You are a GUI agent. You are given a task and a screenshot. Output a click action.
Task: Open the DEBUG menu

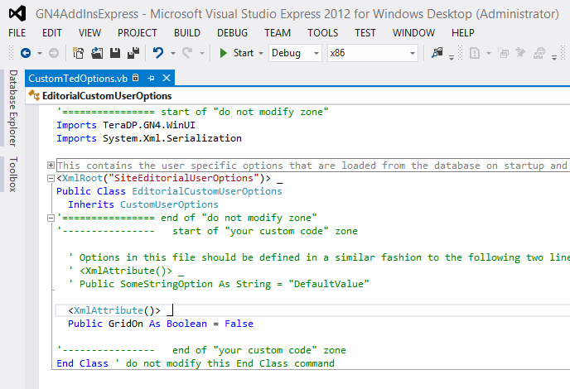click(232, 33)
